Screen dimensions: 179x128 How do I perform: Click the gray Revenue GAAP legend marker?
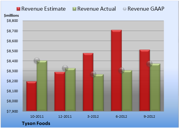125,9
